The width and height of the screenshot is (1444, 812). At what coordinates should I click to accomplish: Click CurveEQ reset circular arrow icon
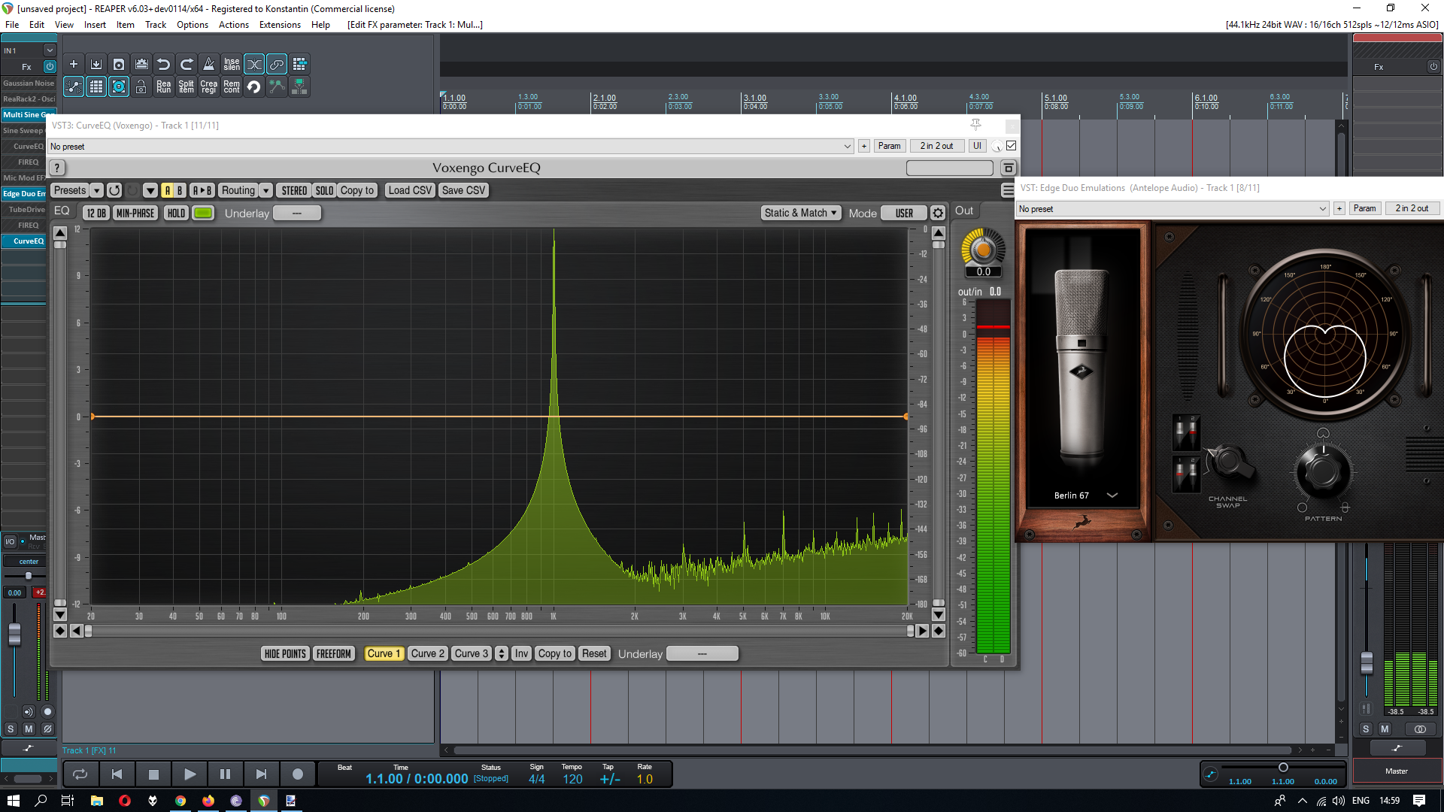[x=114, y=190]
